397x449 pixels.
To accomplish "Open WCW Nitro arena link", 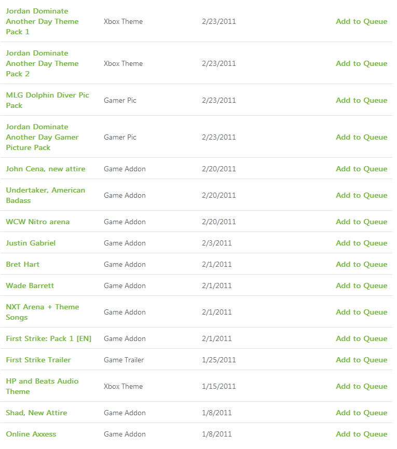I will click(38, 222).
